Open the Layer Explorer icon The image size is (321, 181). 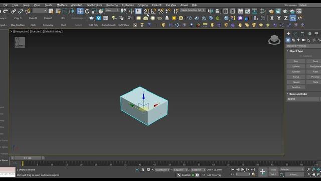click(233, 11)
